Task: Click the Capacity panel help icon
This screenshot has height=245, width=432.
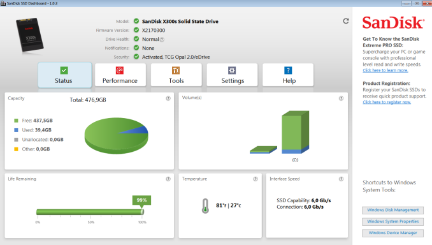Action: click(168, 98)
